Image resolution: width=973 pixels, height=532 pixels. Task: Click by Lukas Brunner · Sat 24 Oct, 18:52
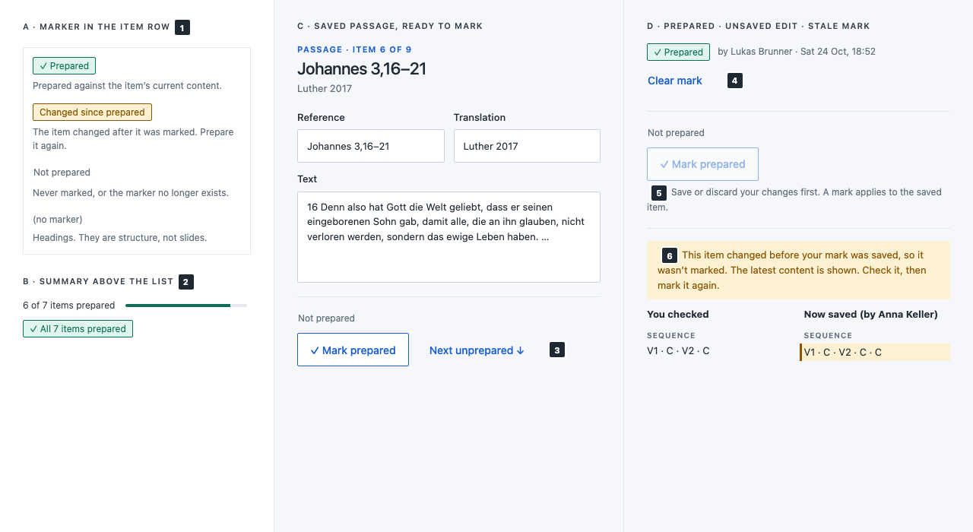[797, 52]
